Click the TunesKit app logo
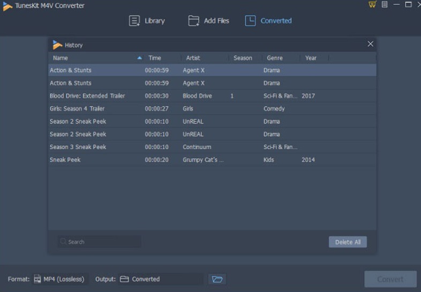Screen dimensions: 421x292 pyautogui.click(x=7, y=6)
